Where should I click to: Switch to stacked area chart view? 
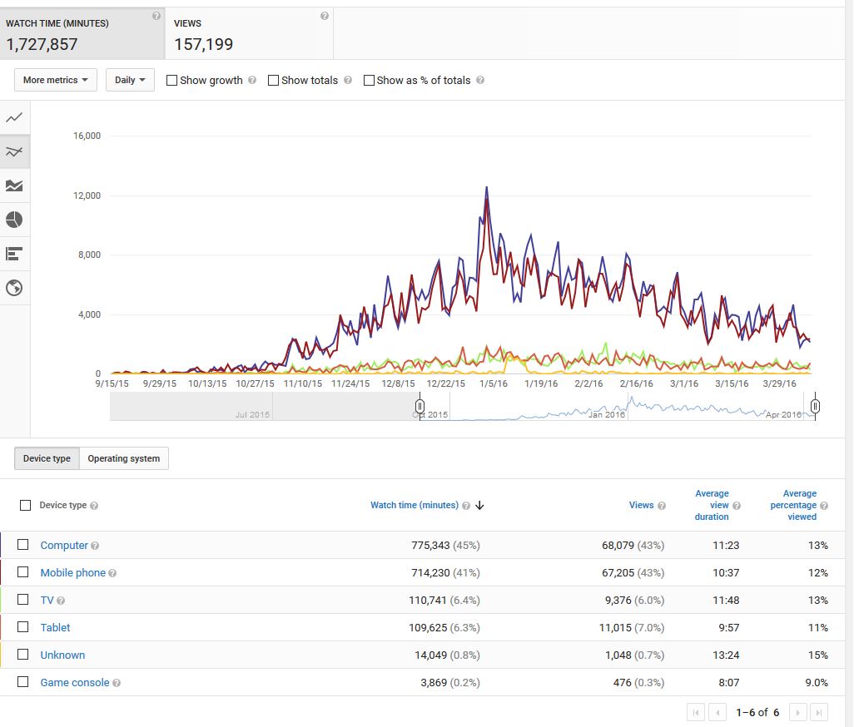point(14,185)
